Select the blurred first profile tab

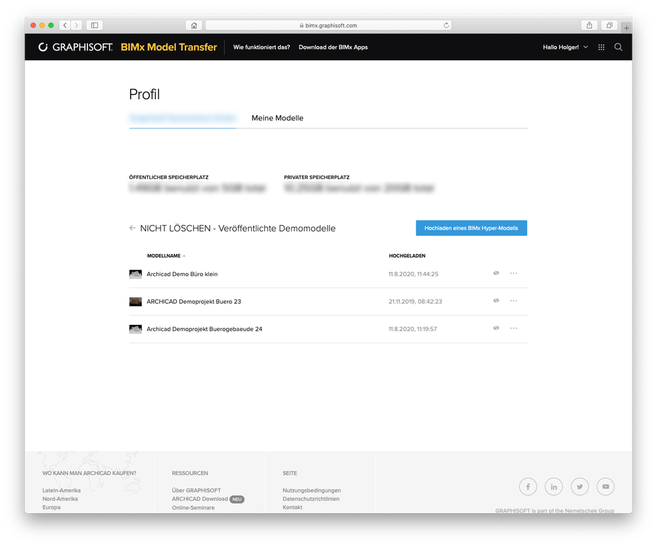[183, 118]
